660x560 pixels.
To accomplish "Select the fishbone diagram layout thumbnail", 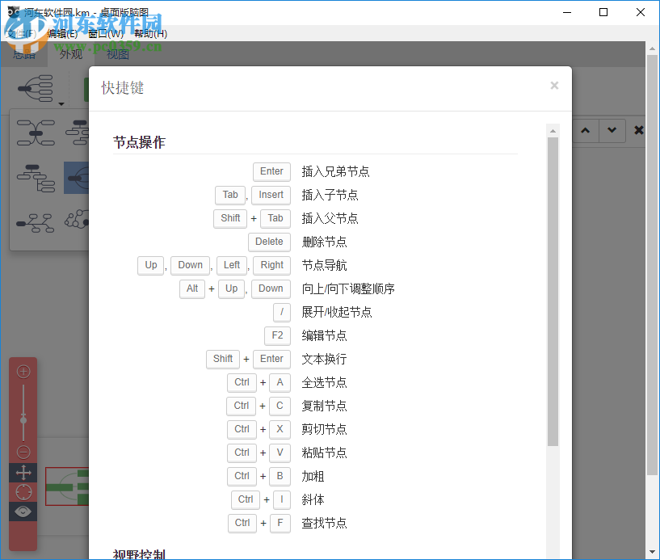I will pyautogui.click(x=35, y=221).
